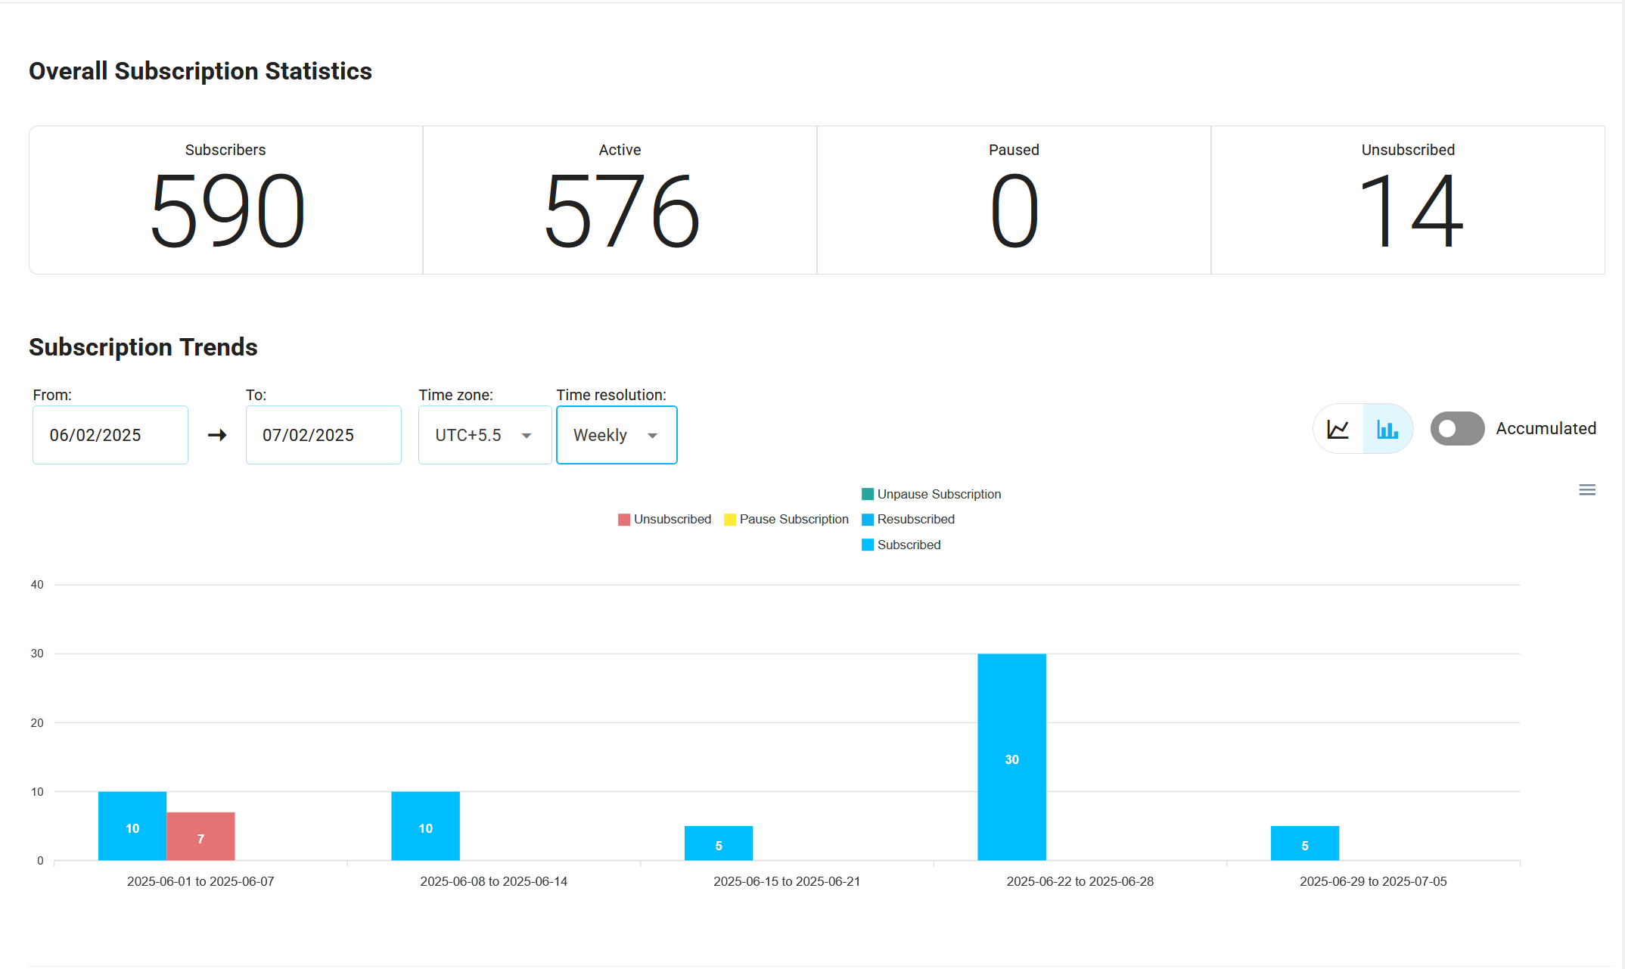Open the Weekly time resolution dropdown
The width and height of the screenshot is (1625, 969).
click(x=616, y=435)
